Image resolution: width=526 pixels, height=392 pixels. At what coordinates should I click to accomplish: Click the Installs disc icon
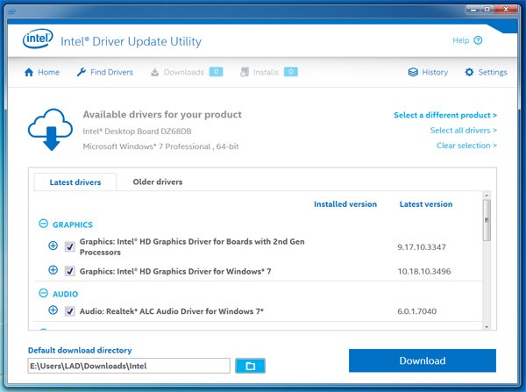tap(245, 72)
